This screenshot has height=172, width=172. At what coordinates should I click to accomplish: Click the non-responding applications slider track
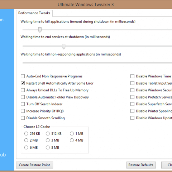pyautogui.click(x=97, y=63)
